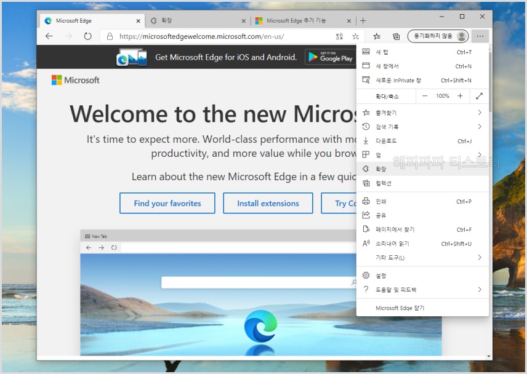
Task: Open a new tab with plus button
Action: 363,21
